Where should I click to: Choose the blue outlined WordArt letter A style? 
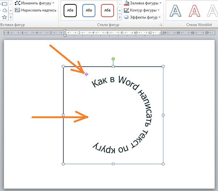175,11
